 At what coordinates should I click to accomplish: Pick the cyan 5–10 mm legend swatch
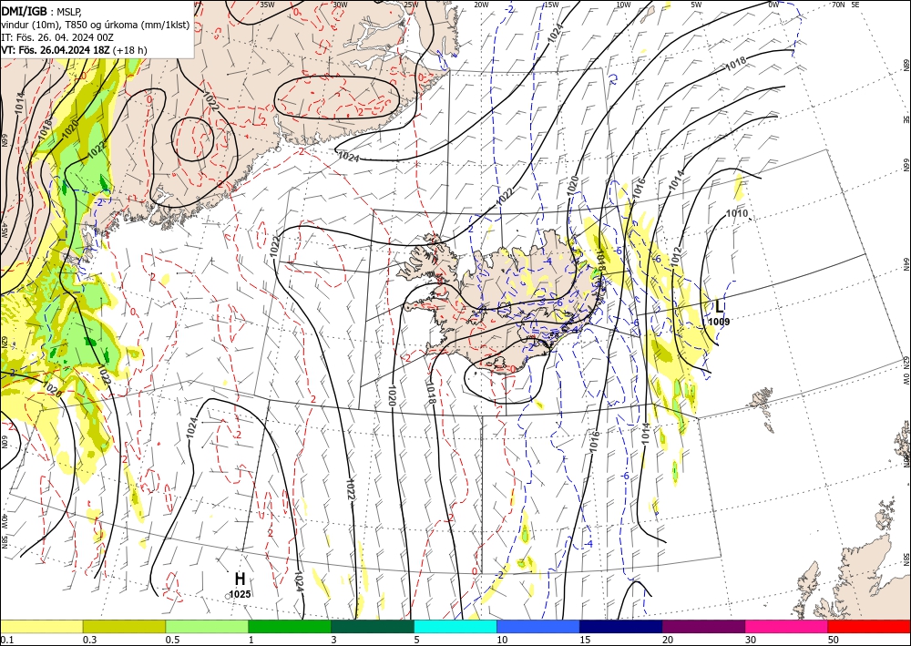click(455, 626)
